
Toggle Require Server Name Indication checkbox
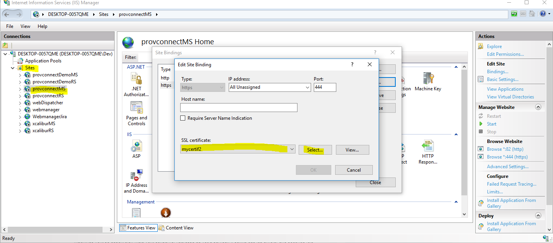183,118
